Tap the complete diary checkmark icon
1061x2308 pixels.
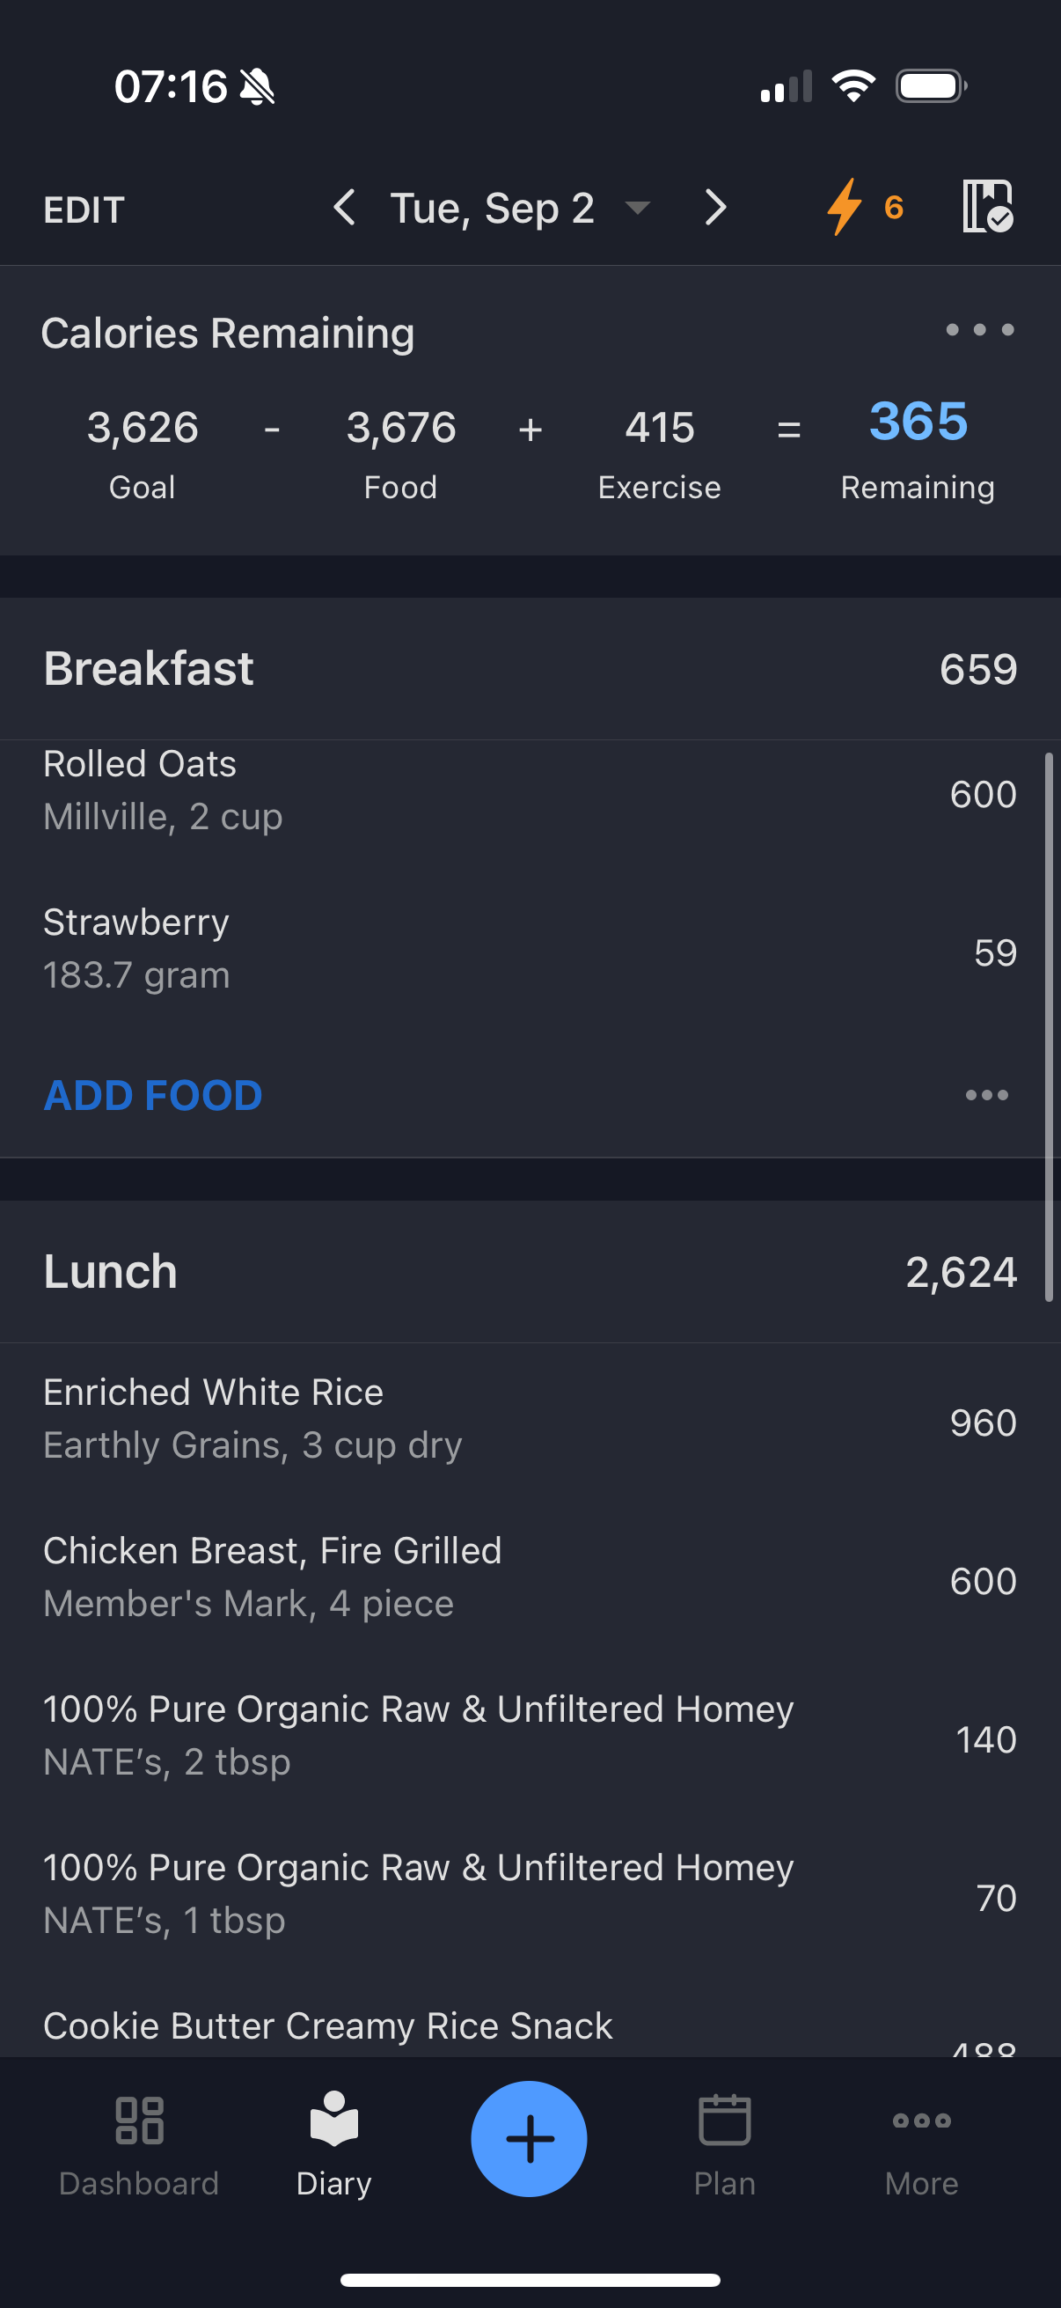click(x=988, y=207)
